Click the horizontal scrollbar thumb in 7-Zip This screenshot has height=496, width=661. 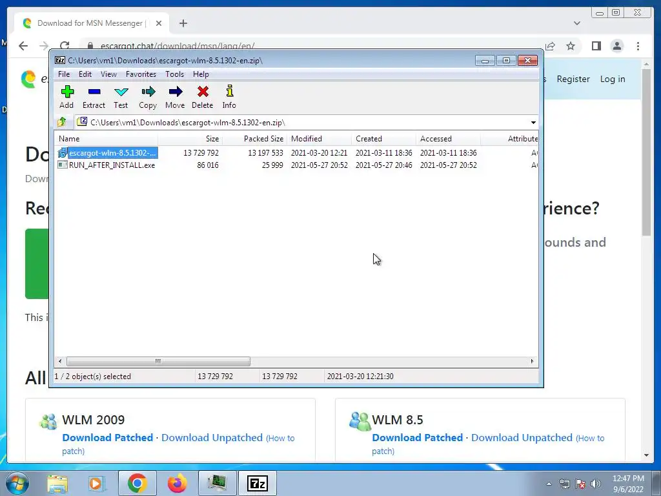[x=158, y=362]
